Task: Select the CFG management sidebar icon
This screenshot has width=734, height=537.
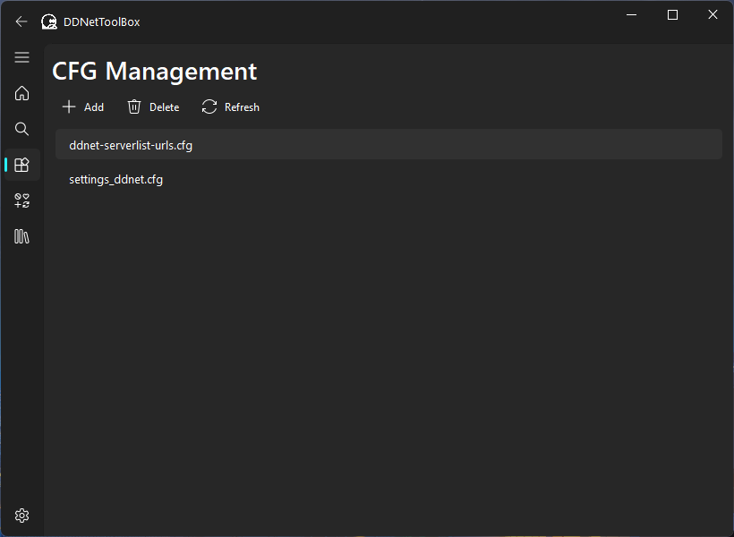Action: point(22,165)
